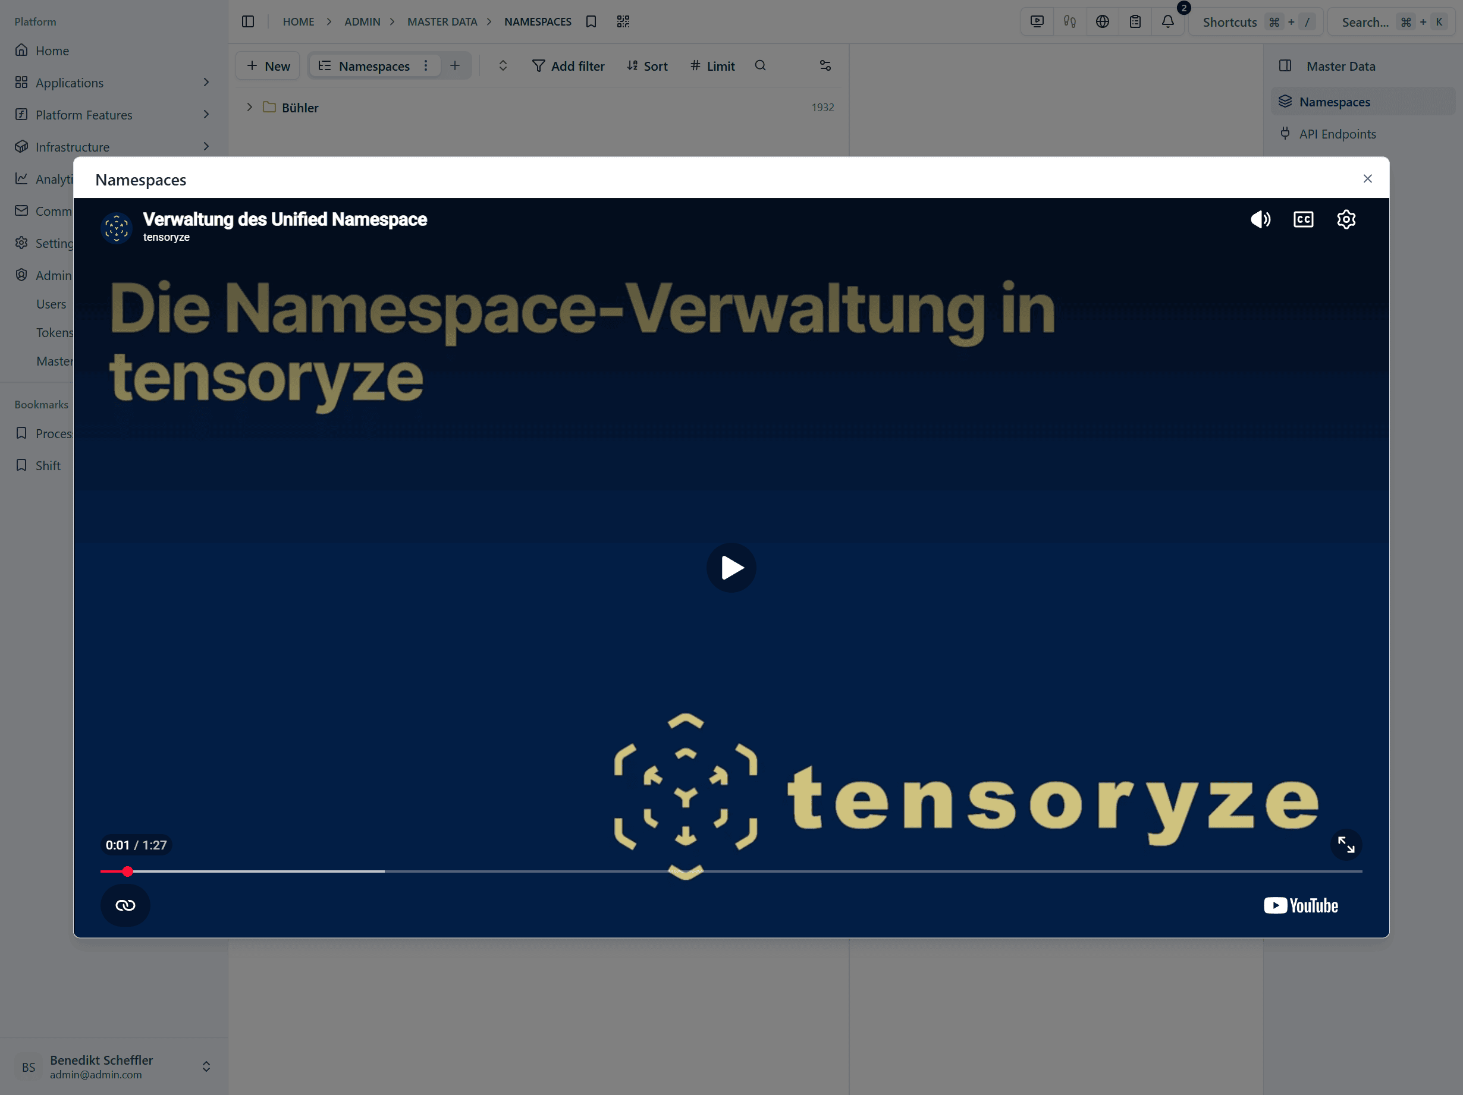Viewport: 1463px width, 1095px height.
Task: Set the Limit option
Action: pos(712,65)
